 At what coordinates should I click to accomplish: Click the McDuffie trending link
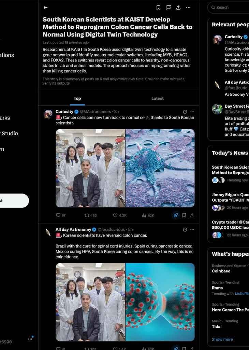[x=242, y=294]
